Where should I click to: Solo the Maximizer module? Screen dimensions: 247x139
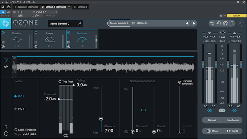69,47
